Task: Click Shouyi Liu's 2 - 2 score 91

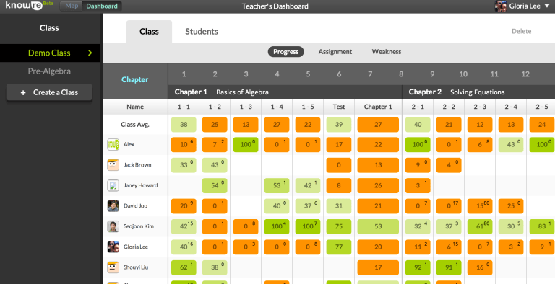Action: click(x=449, y=267)
